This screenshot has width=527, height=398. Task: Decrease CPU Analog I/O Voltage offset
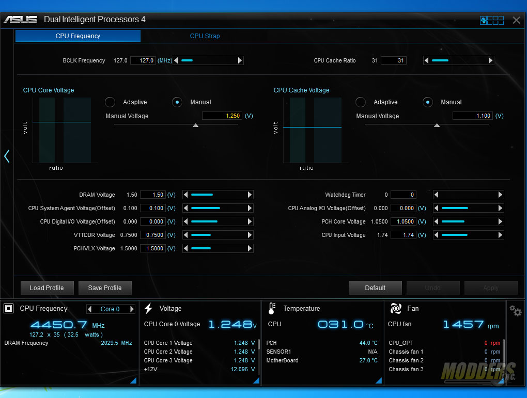click(436, 208)
